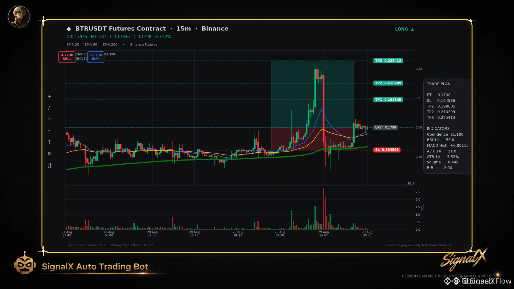Click the vertical VOL axis label
Viewport: 514px width, 289px height.
[423, 208]
